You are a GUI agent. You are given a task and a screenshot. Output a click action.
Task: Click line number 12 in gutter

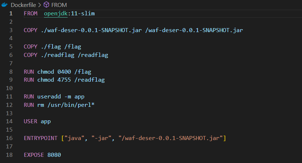pos(9,105)
